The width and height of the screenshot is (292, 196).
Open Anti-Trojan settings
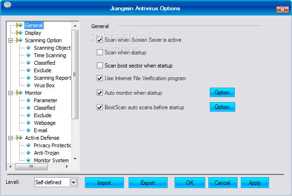[x=46, y=153]
